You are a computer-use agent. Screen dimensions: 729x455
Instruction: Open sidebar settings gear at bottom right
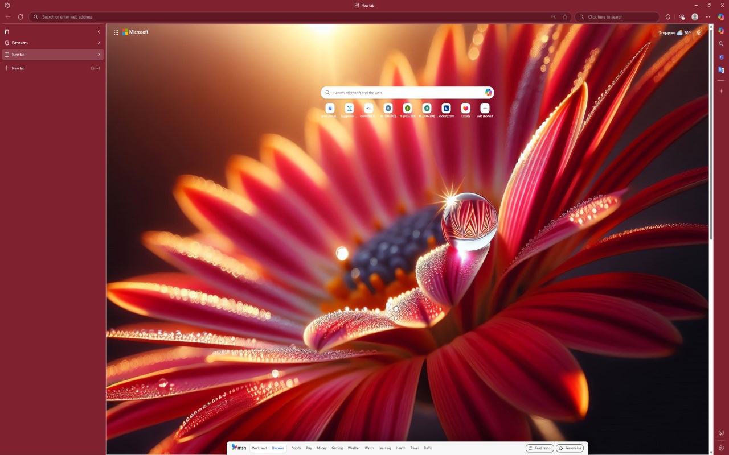coord(721,448)
